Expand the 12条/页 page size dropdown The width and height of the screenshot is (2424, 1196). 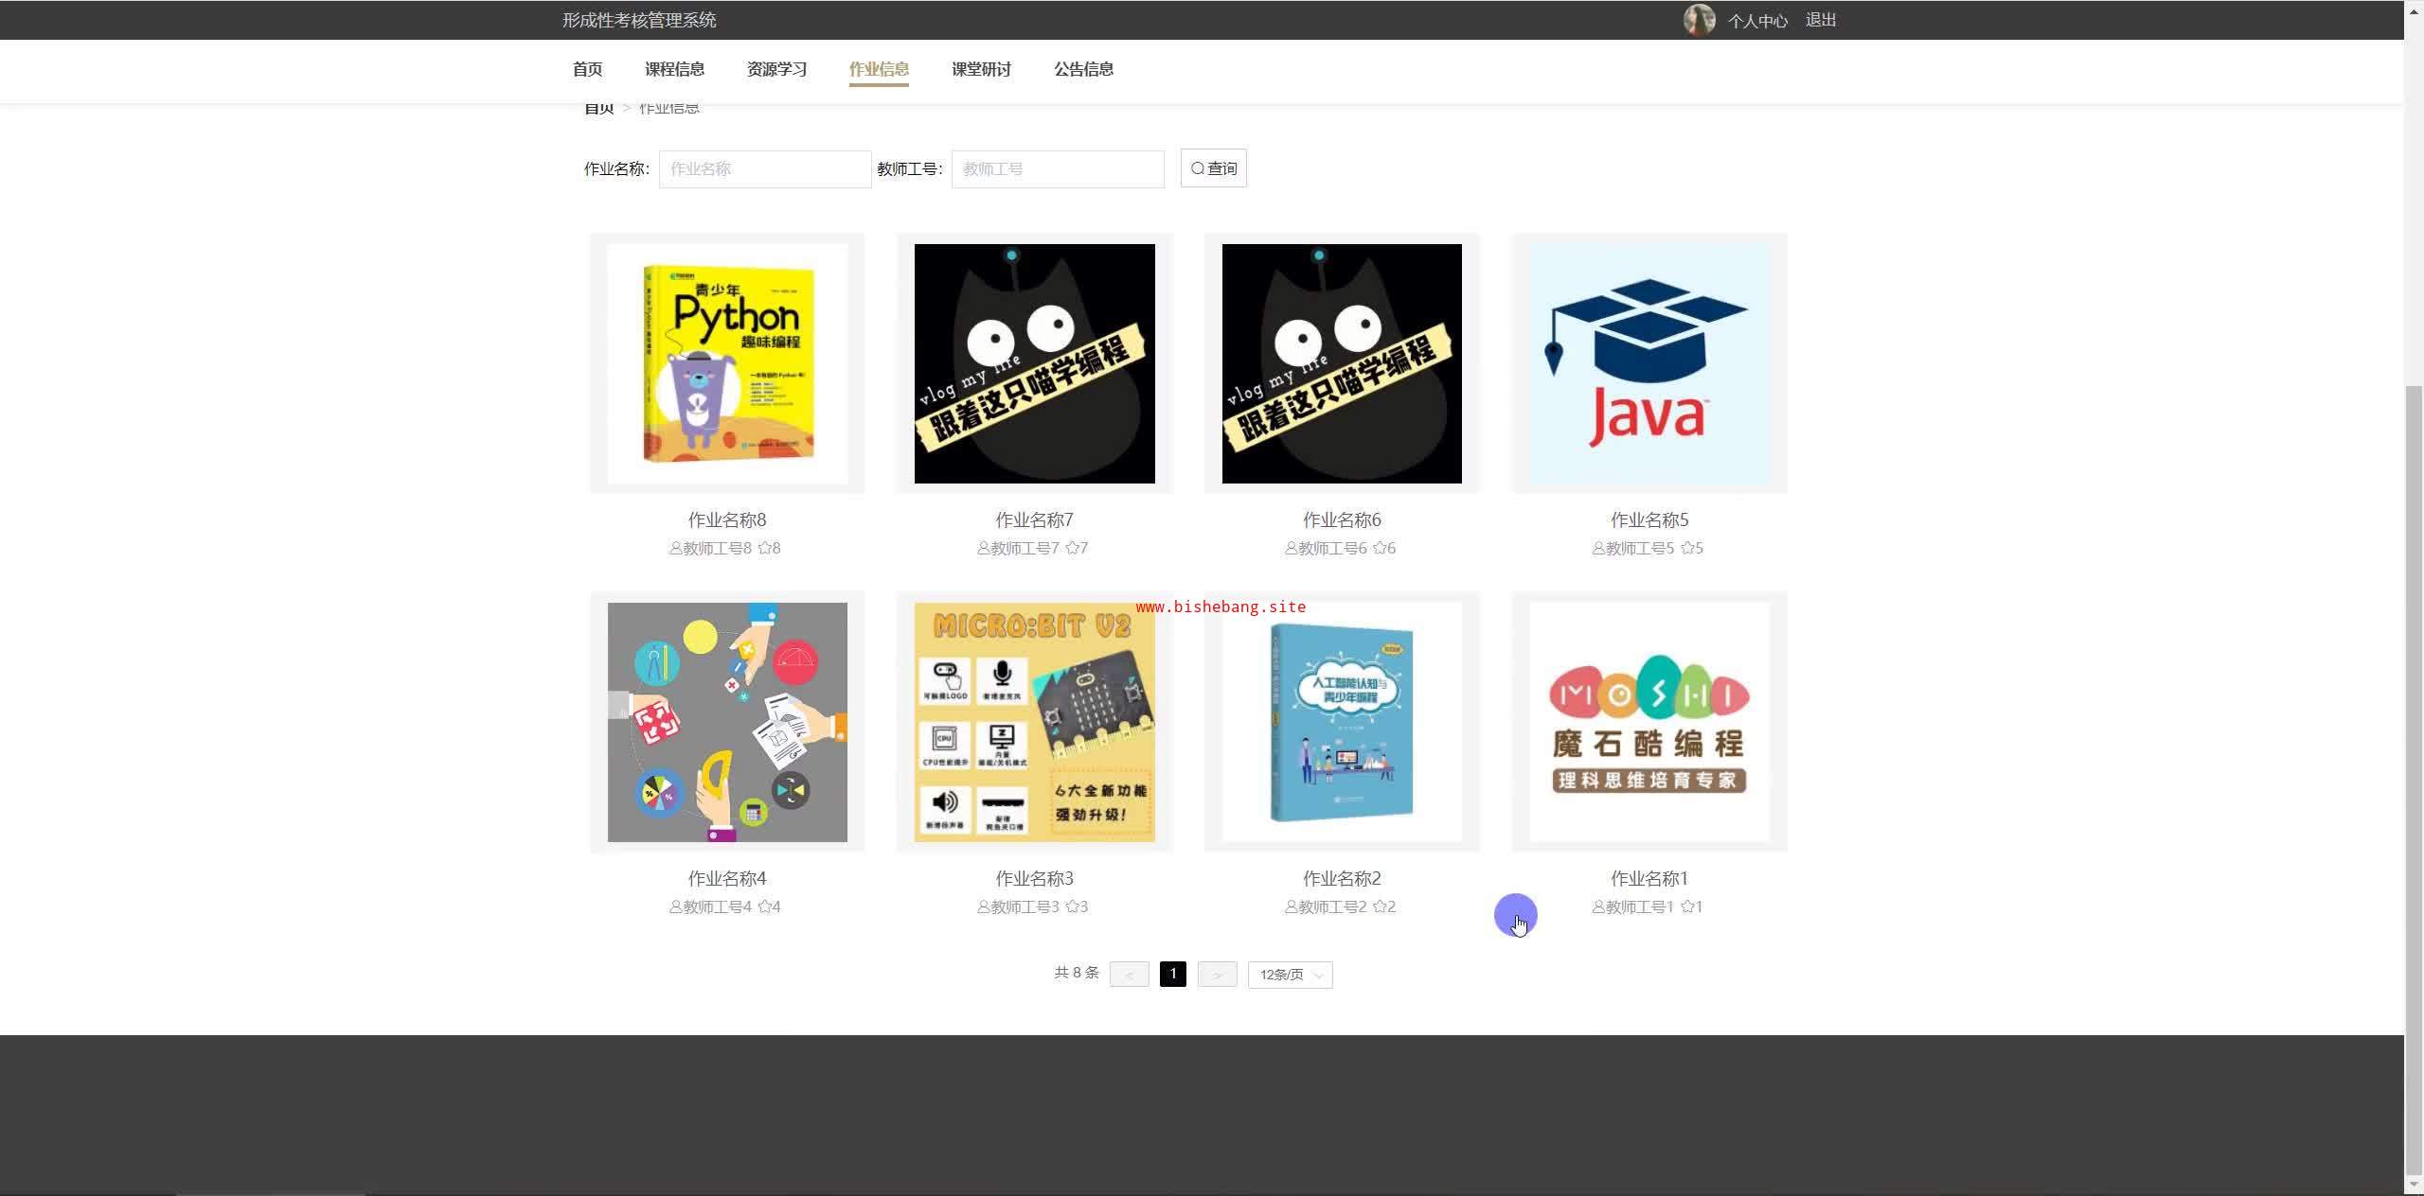tap(1290, 975)
